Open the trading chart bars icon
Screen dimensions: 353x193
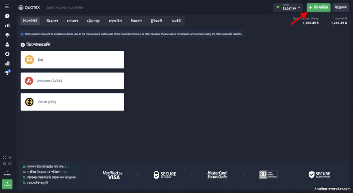(x=7, y=25)
